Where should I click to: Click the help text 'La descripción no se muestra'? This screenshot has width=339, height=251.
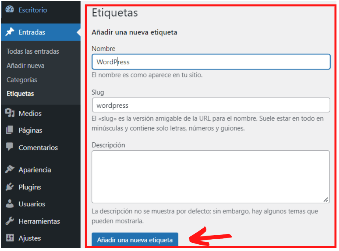tap(205, 216)
